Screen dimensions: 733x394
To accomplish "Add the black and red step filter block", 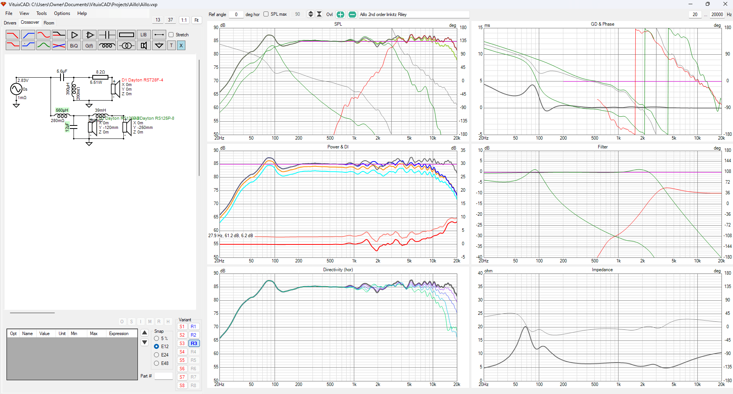I will pos(59,35).
